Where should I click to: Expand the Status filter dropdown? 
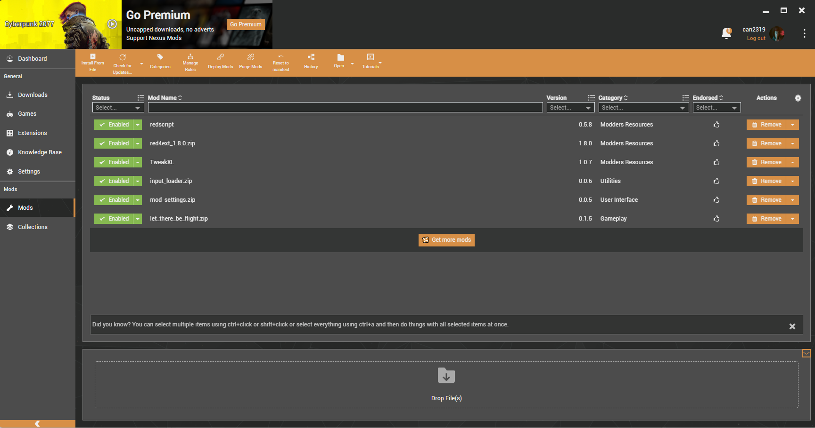[x=118, y=108]
